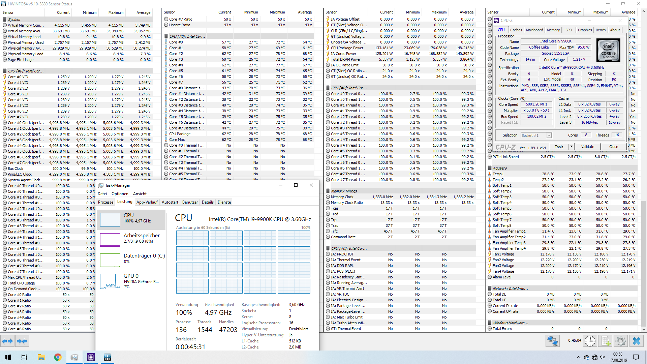Switch to CPU-Z Memory tab

[x=553, y=30]
